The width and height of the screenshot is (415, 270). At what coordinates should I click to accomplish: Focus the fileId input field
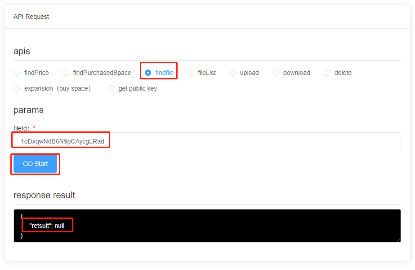[x=207, y=141]
